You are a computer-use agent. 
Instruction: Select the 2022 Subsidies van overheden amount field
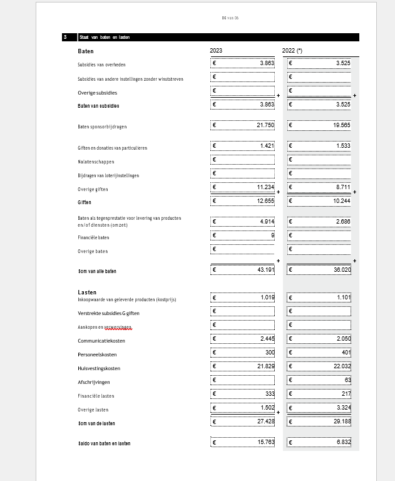[319, 63]
